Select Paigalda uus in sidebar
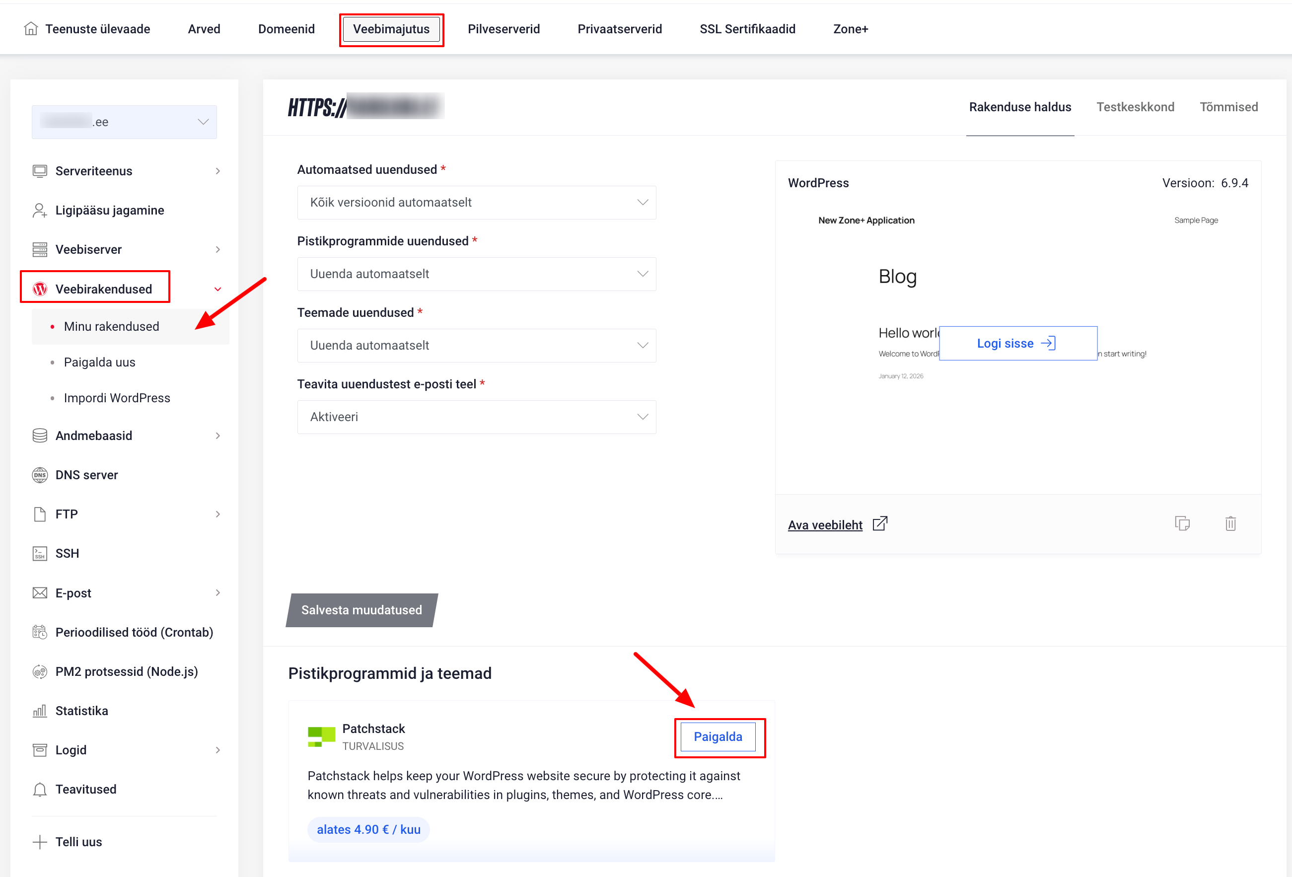The image size is (1292, 877). coord(99,362)
